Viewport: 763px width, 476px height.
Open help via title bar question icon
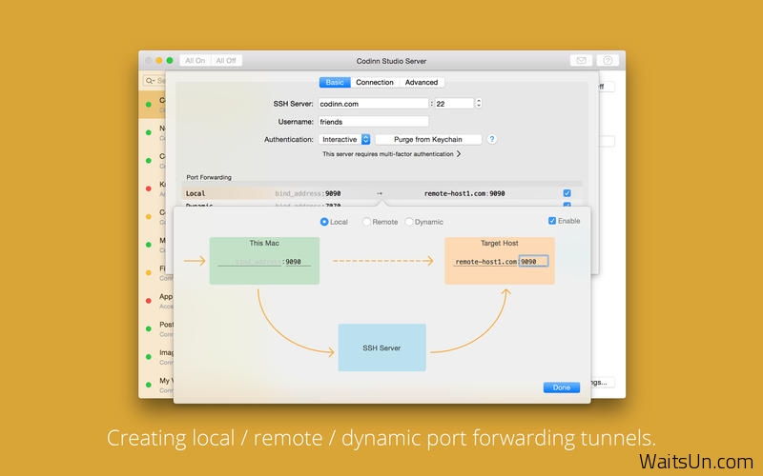click(608, 60)
